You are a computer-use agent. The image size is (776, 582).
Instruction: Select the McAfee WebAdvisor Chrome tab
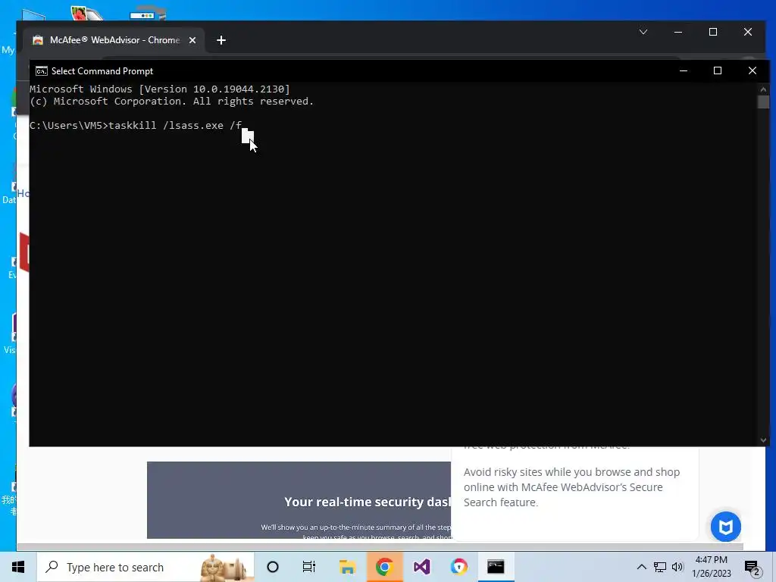click(114, 40)
